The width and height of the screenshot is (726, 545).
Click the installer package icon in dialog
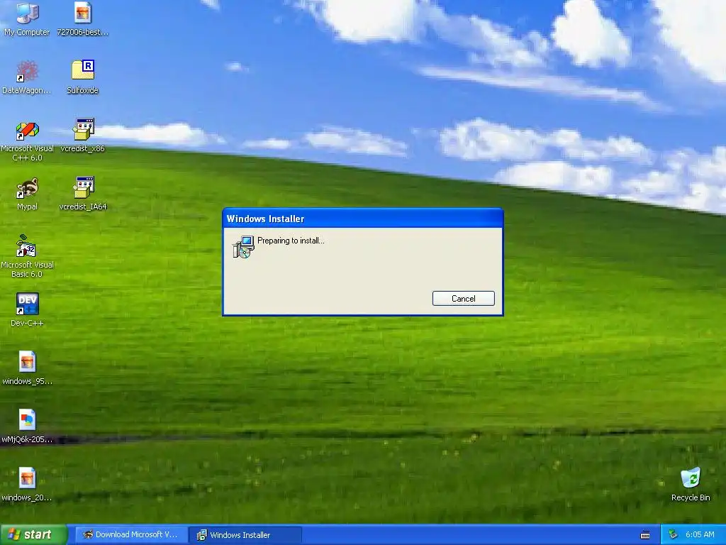pyautogui.click(x=243, y=246)
